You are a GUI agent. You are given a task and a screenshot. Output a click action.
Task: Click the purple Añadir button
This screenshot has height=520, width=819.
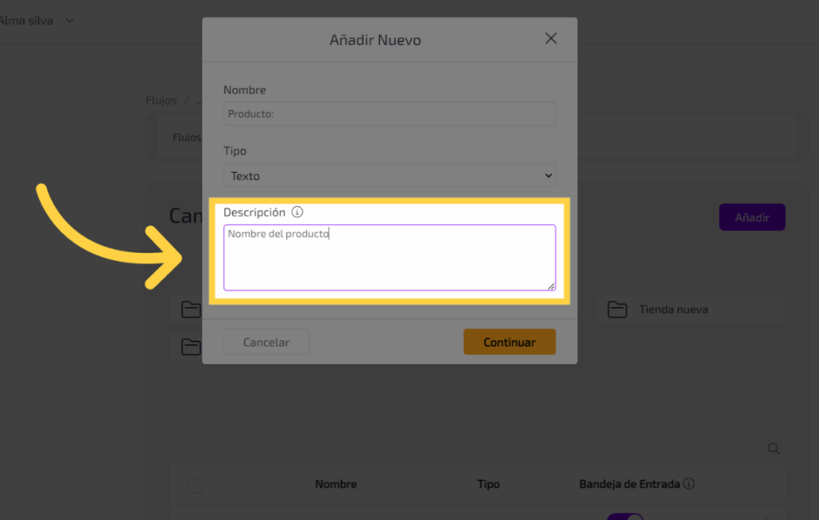752,217
